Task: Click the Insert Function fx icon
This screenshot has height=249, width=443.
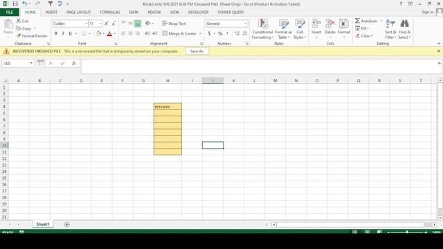Action: (74, 63)
